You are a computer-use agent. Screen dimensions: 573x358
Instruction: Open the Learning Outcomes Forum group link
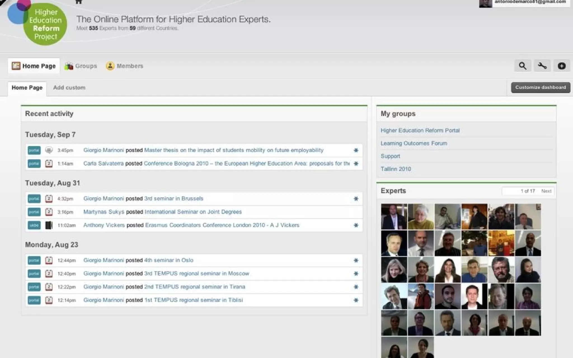coord(414,143)
